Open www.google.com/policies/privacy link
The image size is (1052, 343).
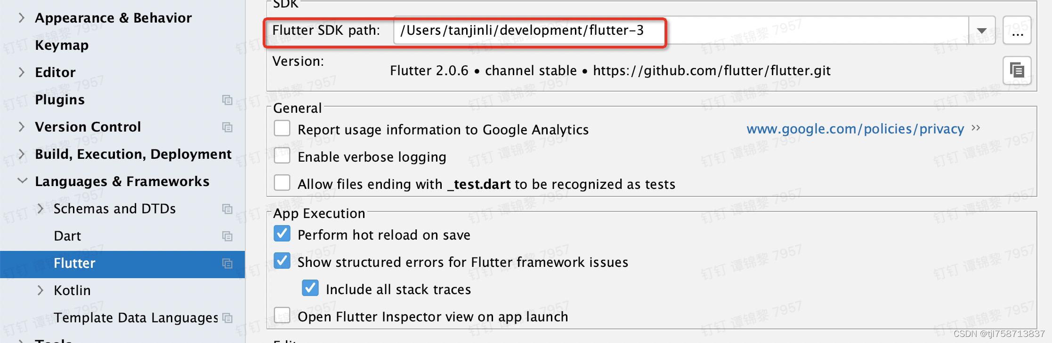[x=855, y=129]
